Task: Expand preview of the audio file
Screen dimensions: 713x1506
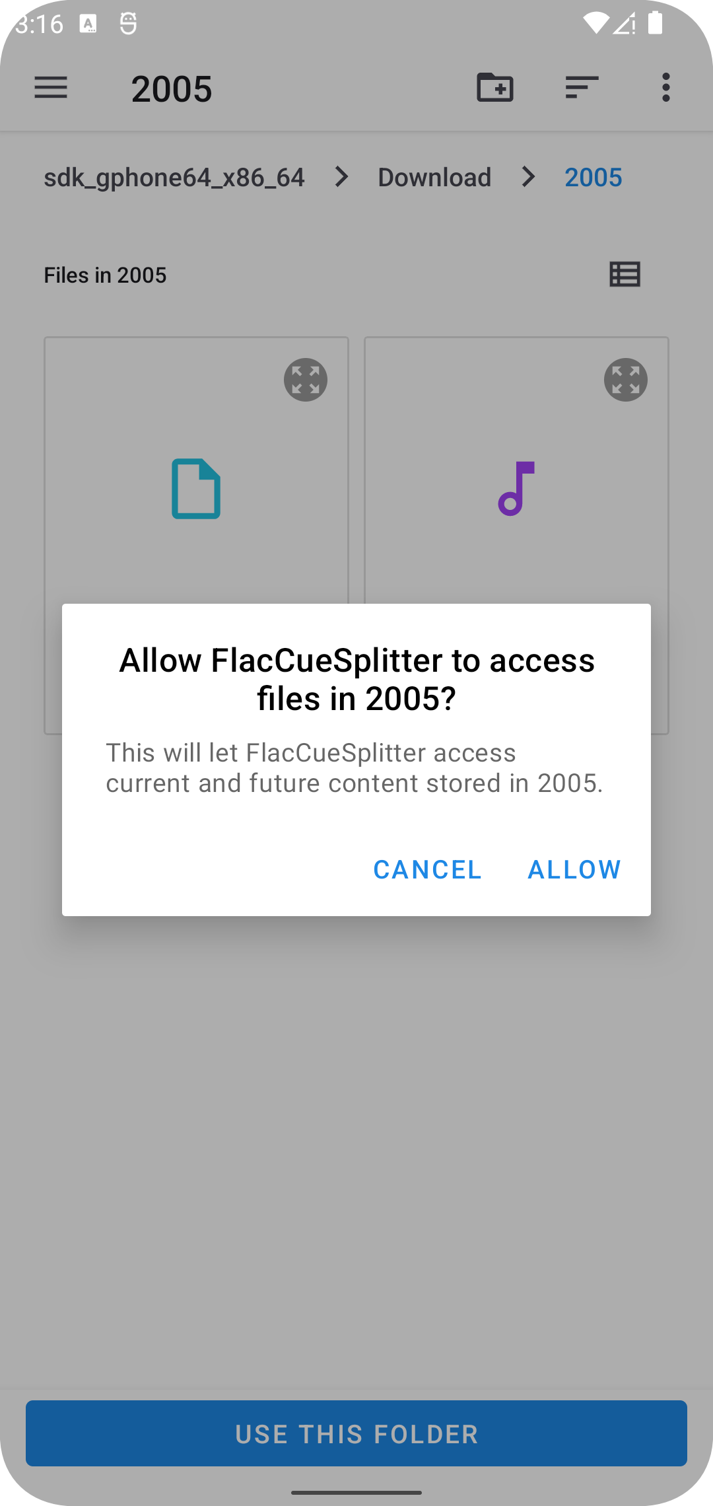Action: click(625, 380)
